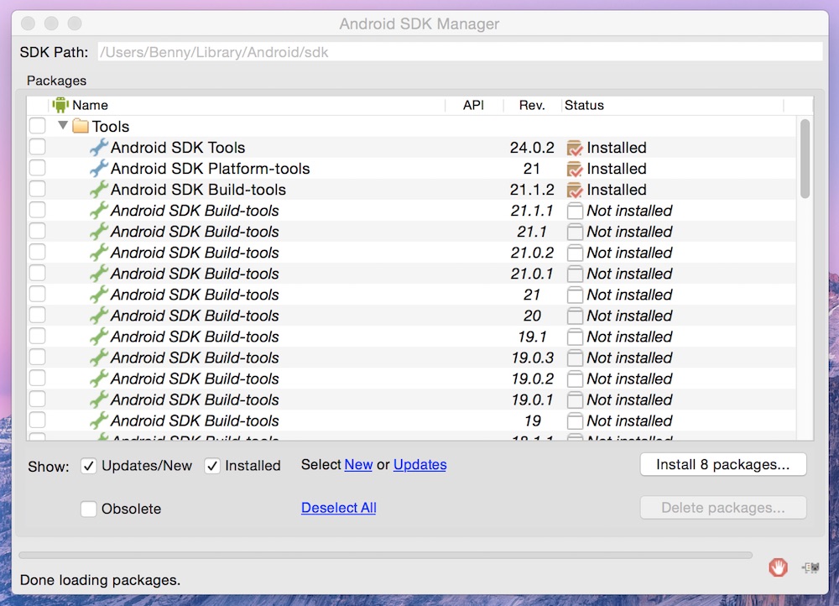Select the Tools folder label
This screenshot has width=839, height=606.
click(111, 127)
